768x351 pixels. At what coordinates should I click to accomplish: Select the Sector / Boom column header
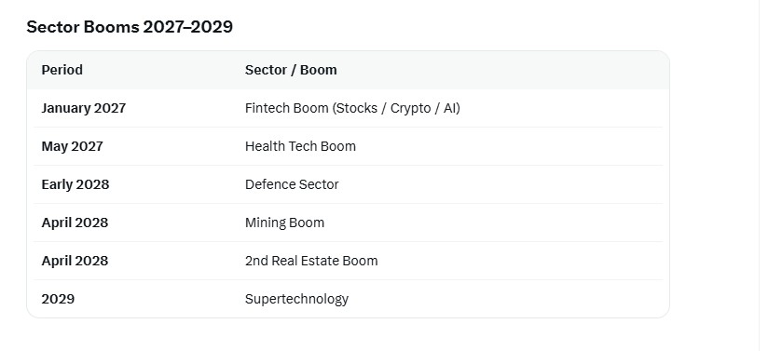291,70
